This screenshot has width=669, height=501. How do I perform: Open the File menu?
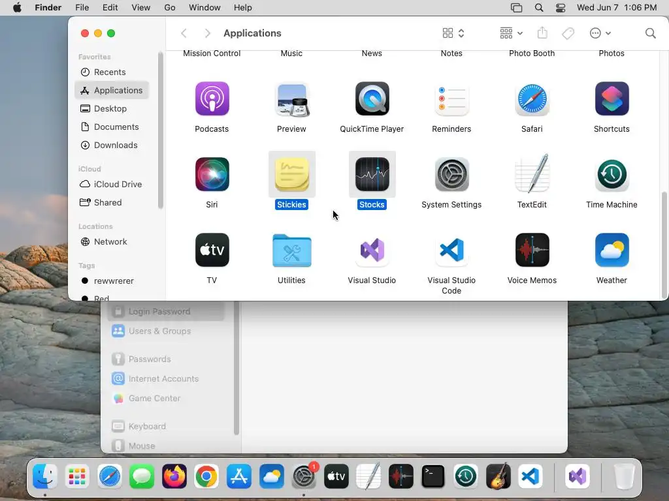point(82,8)
